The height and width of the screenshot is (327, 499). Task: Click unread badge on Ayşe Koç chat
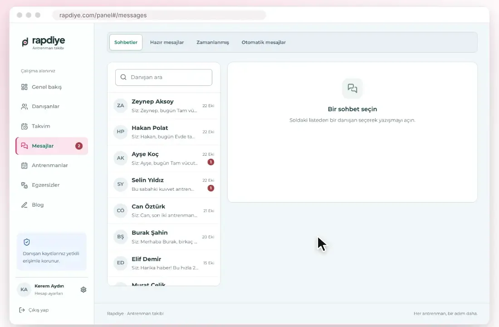[x=210, y=162]
